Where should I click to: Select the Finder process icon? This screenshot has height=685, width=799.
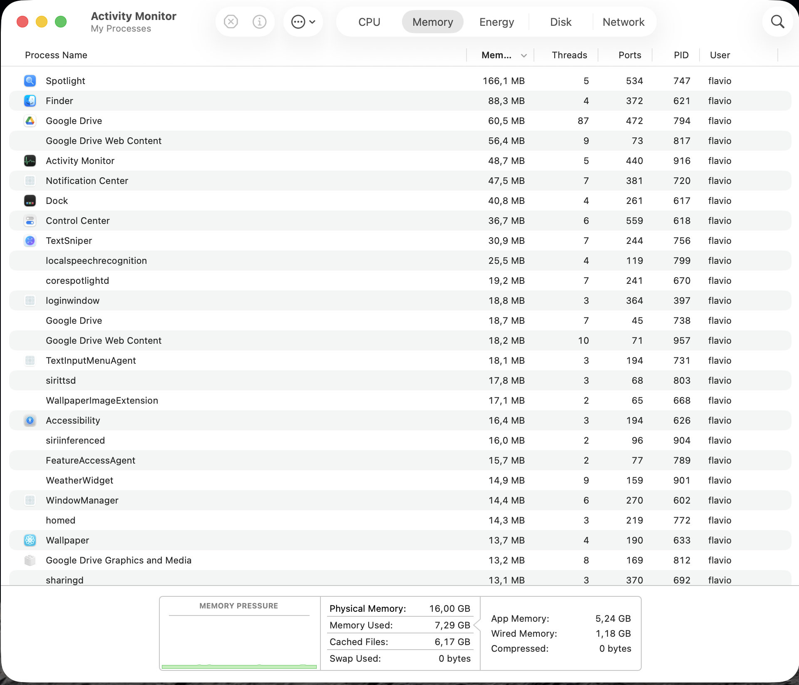tap(30, 101)
